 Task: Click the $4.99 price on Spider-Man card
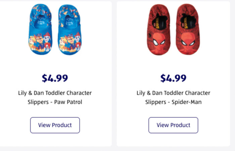pyautogui.click(x=173, y=78)
